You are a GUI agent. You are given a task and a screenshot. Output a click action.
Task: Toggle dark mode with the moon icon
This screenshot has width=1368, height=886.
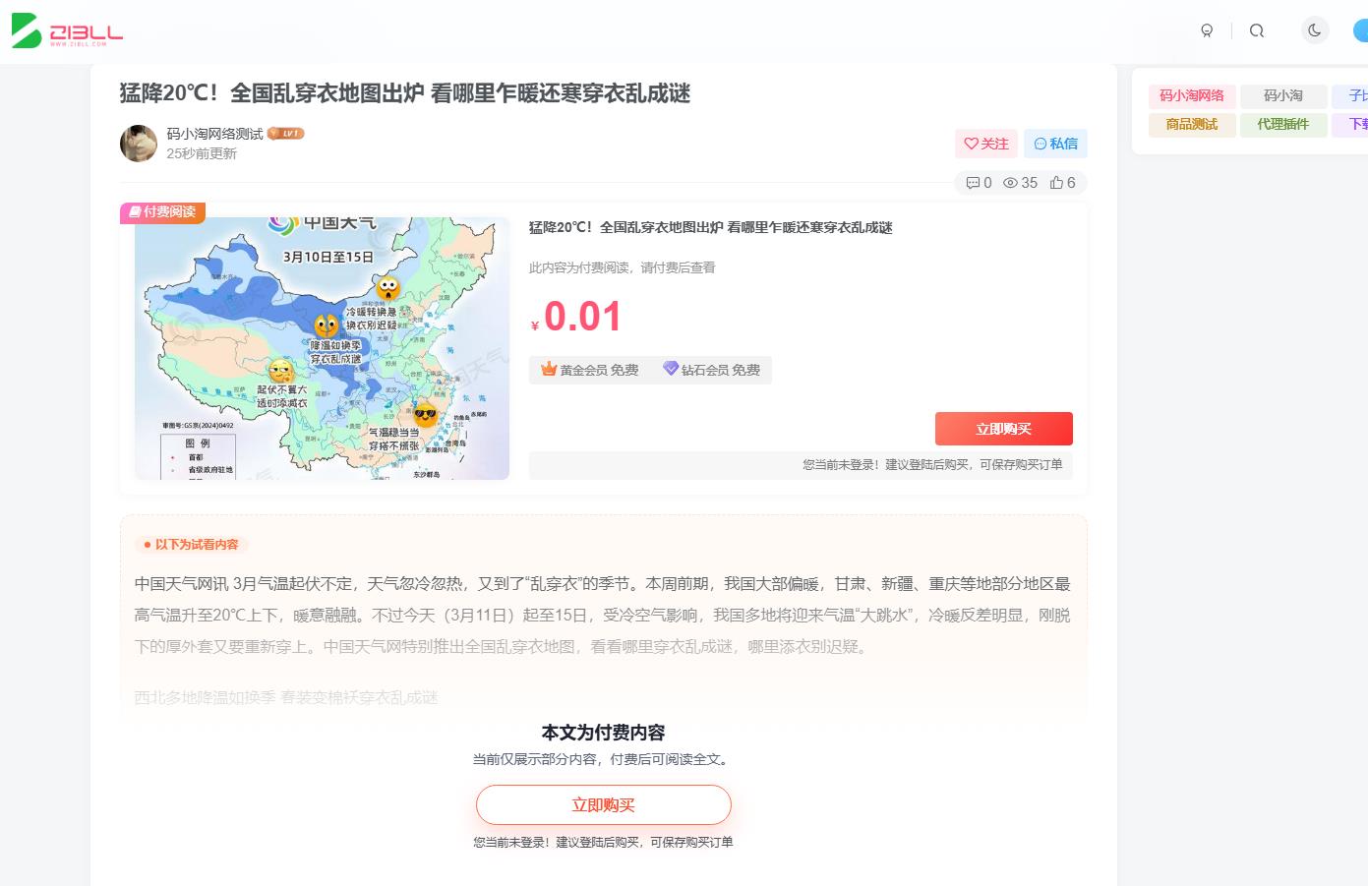1315,30
